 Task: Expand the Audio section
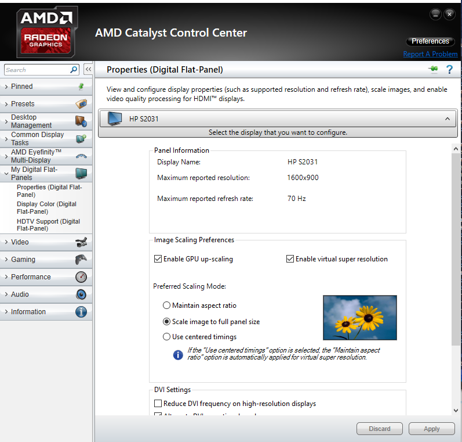click(46, 294)
